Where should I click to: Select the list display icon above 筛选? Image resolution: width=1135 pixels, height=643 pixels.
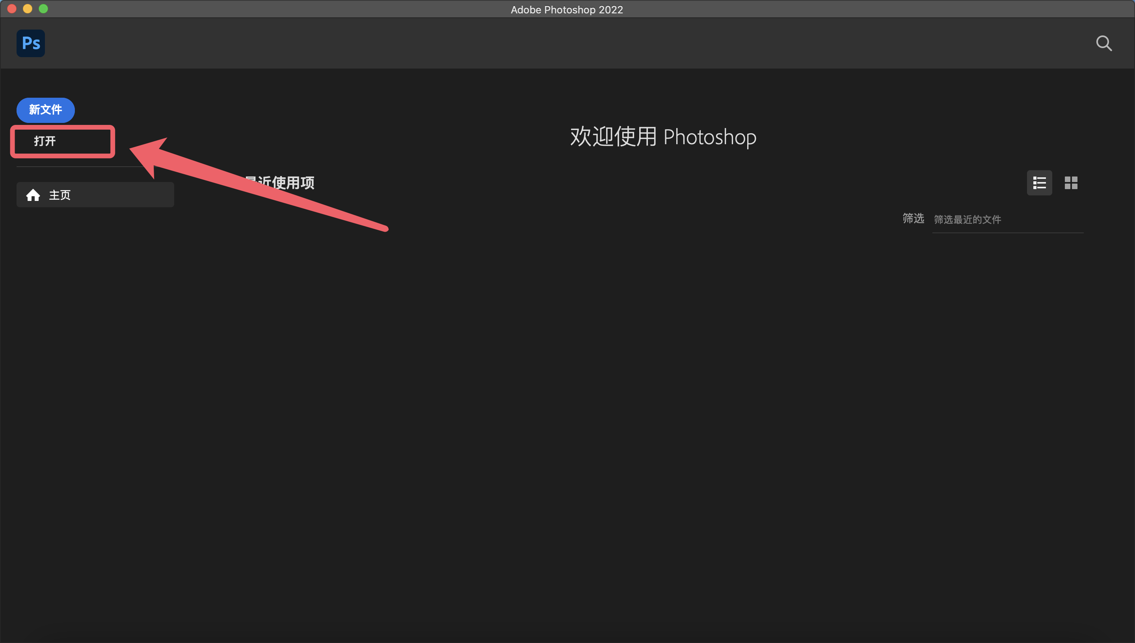coord(1039,182)
